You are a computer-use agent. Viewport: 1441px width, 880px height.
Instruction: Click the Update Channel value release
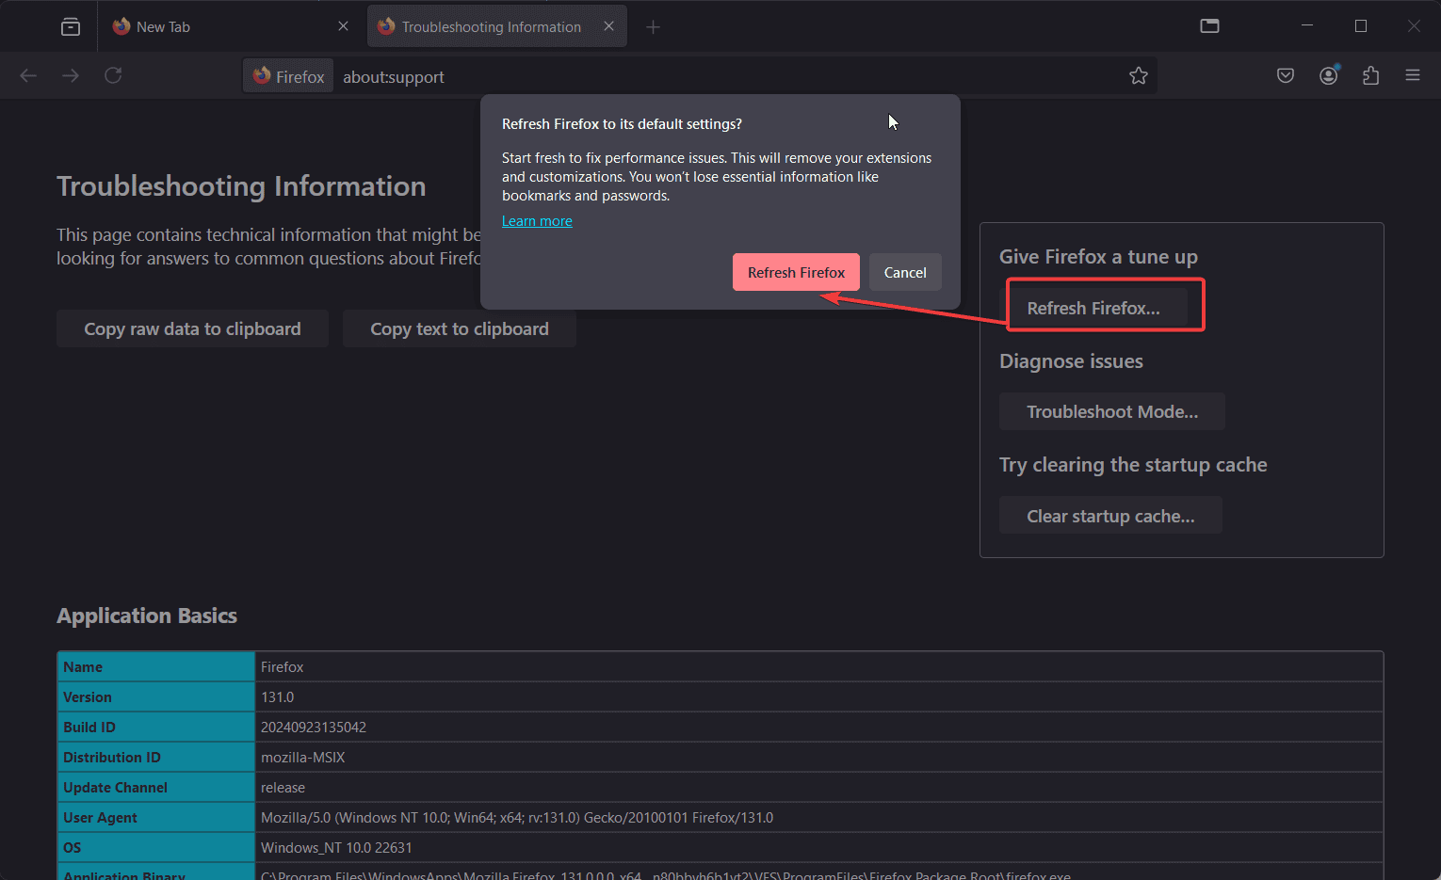(283, 788)
